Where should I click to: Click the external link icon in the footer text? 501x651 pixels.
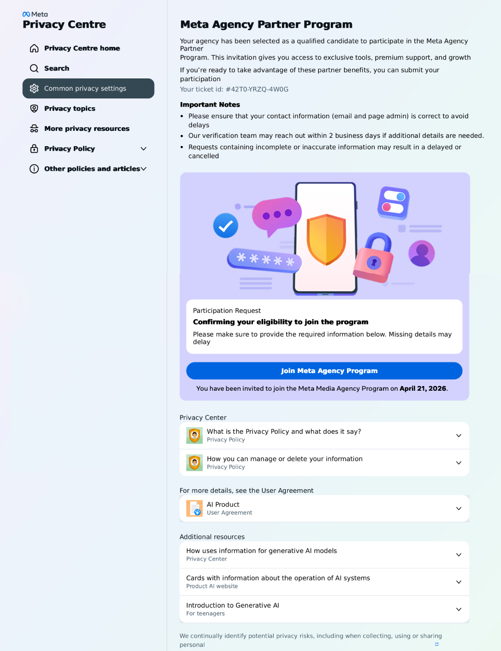click(437, 644)
